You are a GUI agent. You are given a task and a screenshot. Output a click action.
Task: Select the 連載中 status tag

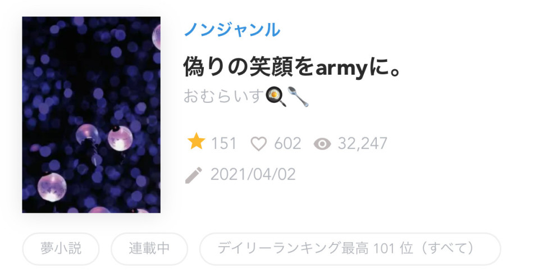[149, 249]
